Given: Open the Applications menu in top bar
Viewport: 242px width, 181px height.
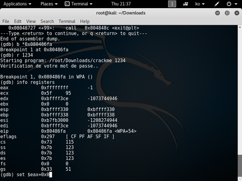Looking at the screenshot, I should (x=17, y=4).
